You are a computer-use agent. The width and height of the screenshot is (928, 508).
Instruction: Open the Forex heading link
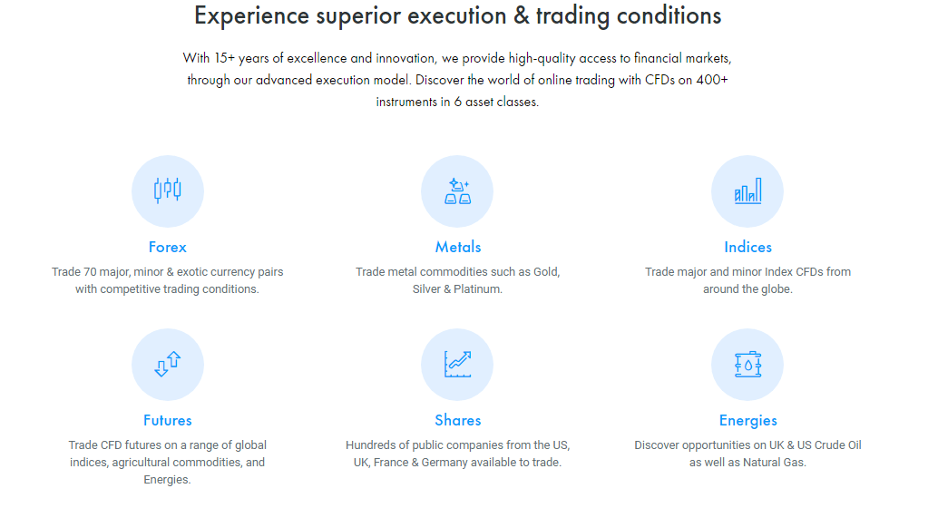168,247
